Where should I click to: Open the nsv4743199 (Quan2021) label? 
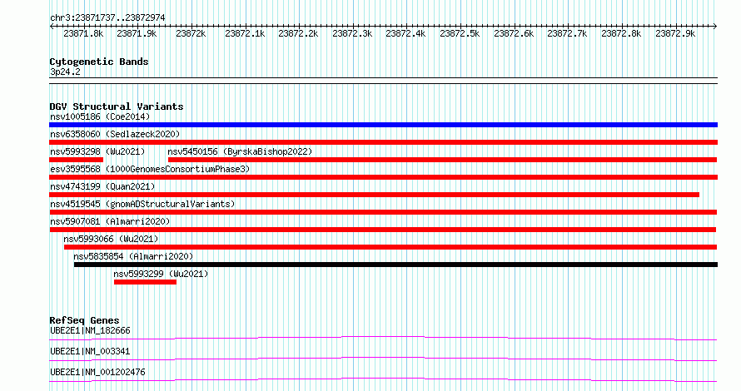102,186
